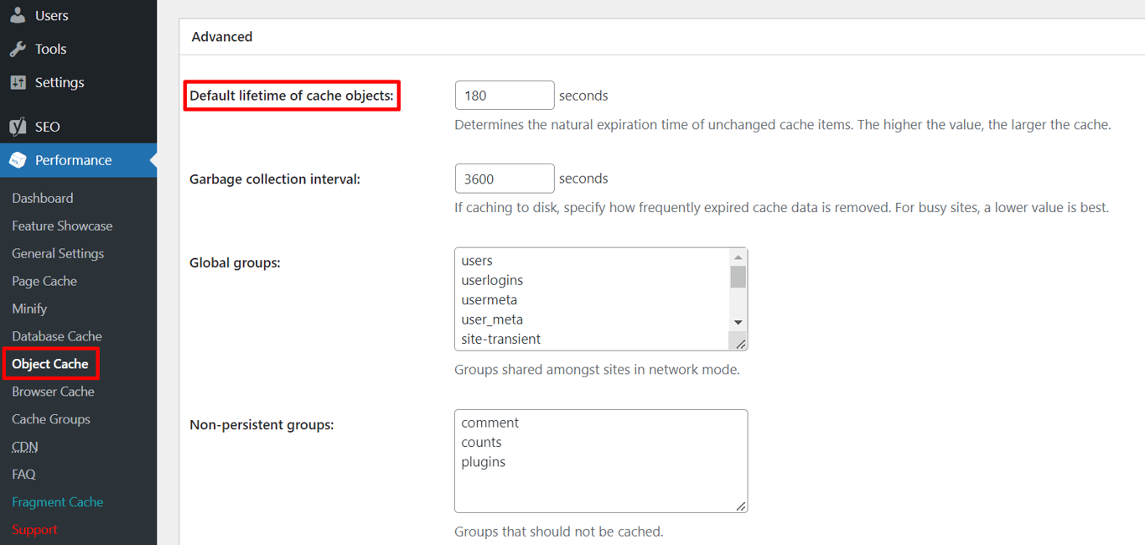Open the Tools wrench icon

18,49
